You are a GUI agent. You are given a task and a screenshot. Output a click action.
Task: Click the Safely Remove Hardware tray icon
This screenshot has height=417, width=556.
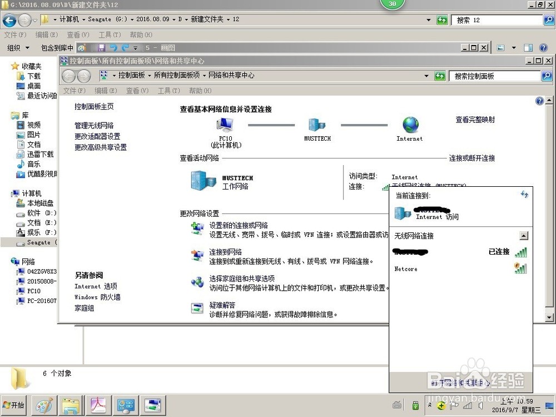416,405
